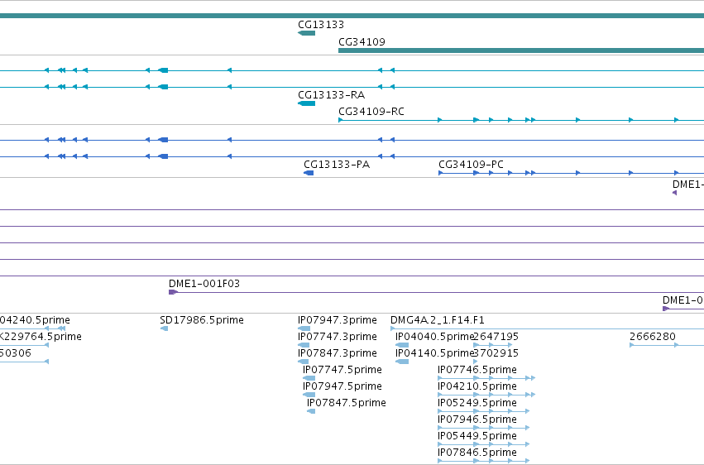Select the CG34109-RC transcript label

[x=371, y=112]
